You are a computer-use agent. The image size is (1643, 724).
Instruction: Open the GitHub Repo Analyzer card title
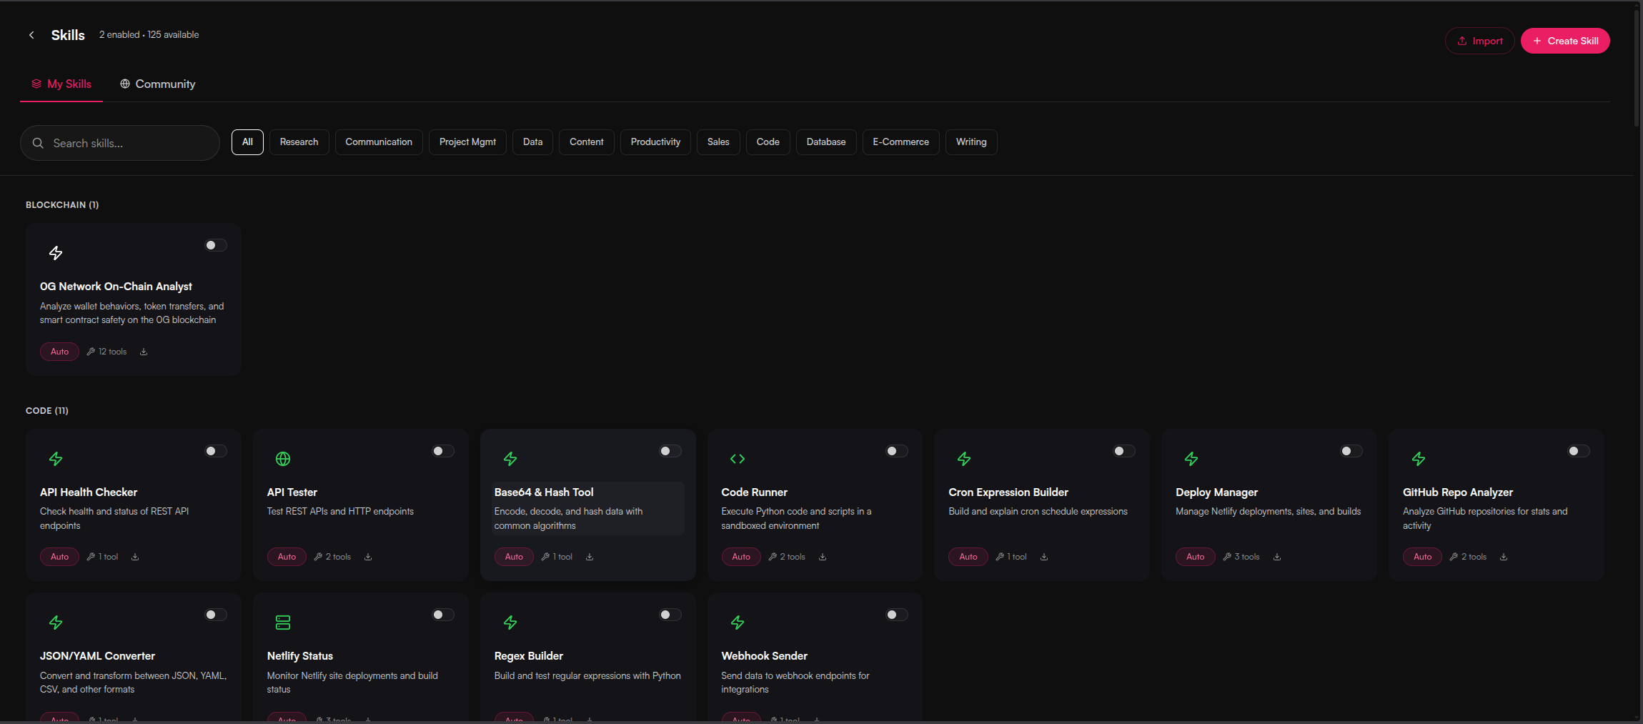(x=1458, y=492)
